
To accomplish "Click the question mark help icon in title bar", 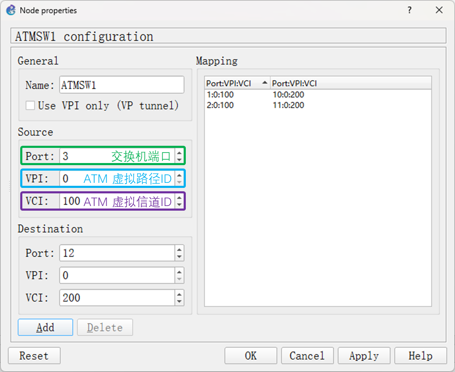I will 409,11.
